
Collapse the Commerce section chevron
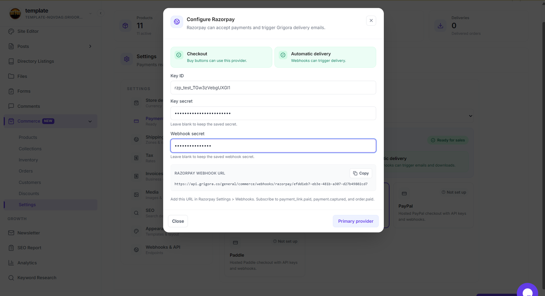click(90, 121)
